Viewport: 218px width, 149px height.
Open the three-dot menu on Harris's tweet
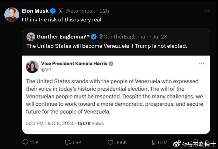(x=201, y=64)
